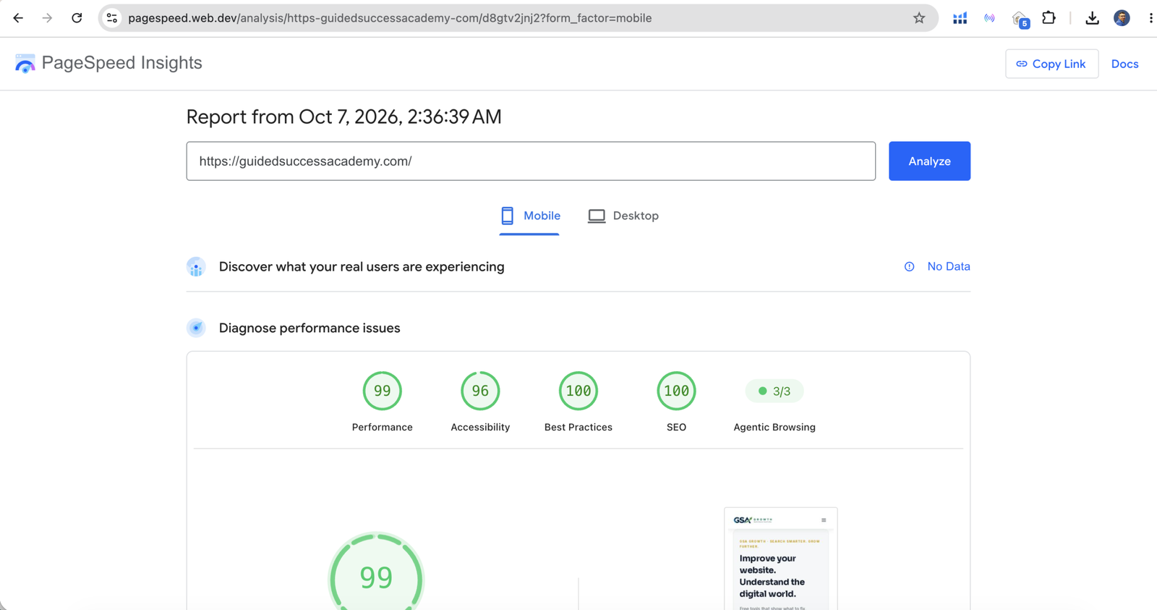This screenshot has width=1157, height=610.
Task: Open site information icon in address bar
Action: coord(112,18)
